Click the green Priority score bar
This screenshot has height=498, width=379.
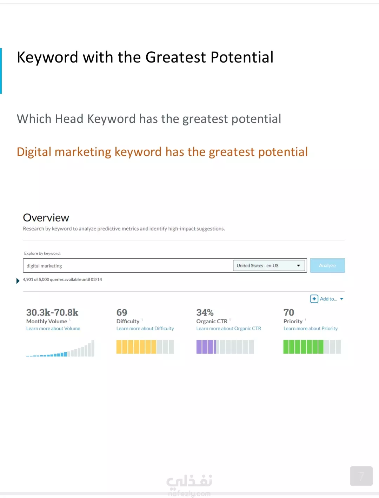pyautogui.click(x=312, y=347)
